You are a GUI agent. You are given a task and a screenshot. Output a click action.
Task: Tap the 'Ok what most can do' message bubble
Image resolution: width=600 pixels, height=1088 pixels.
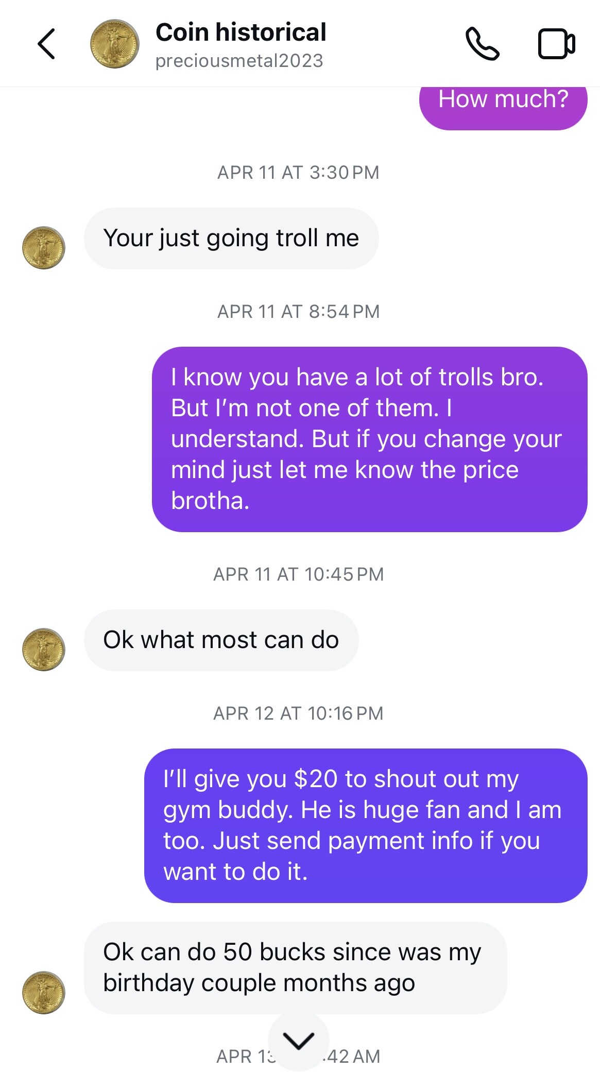[x=221, y=640]
